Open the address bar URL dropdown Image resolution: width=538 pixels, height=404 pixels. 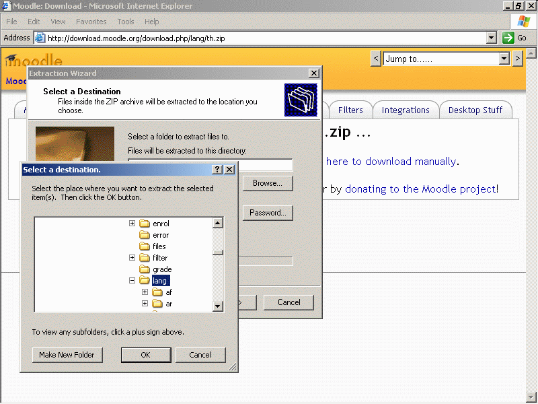[491, 38]
